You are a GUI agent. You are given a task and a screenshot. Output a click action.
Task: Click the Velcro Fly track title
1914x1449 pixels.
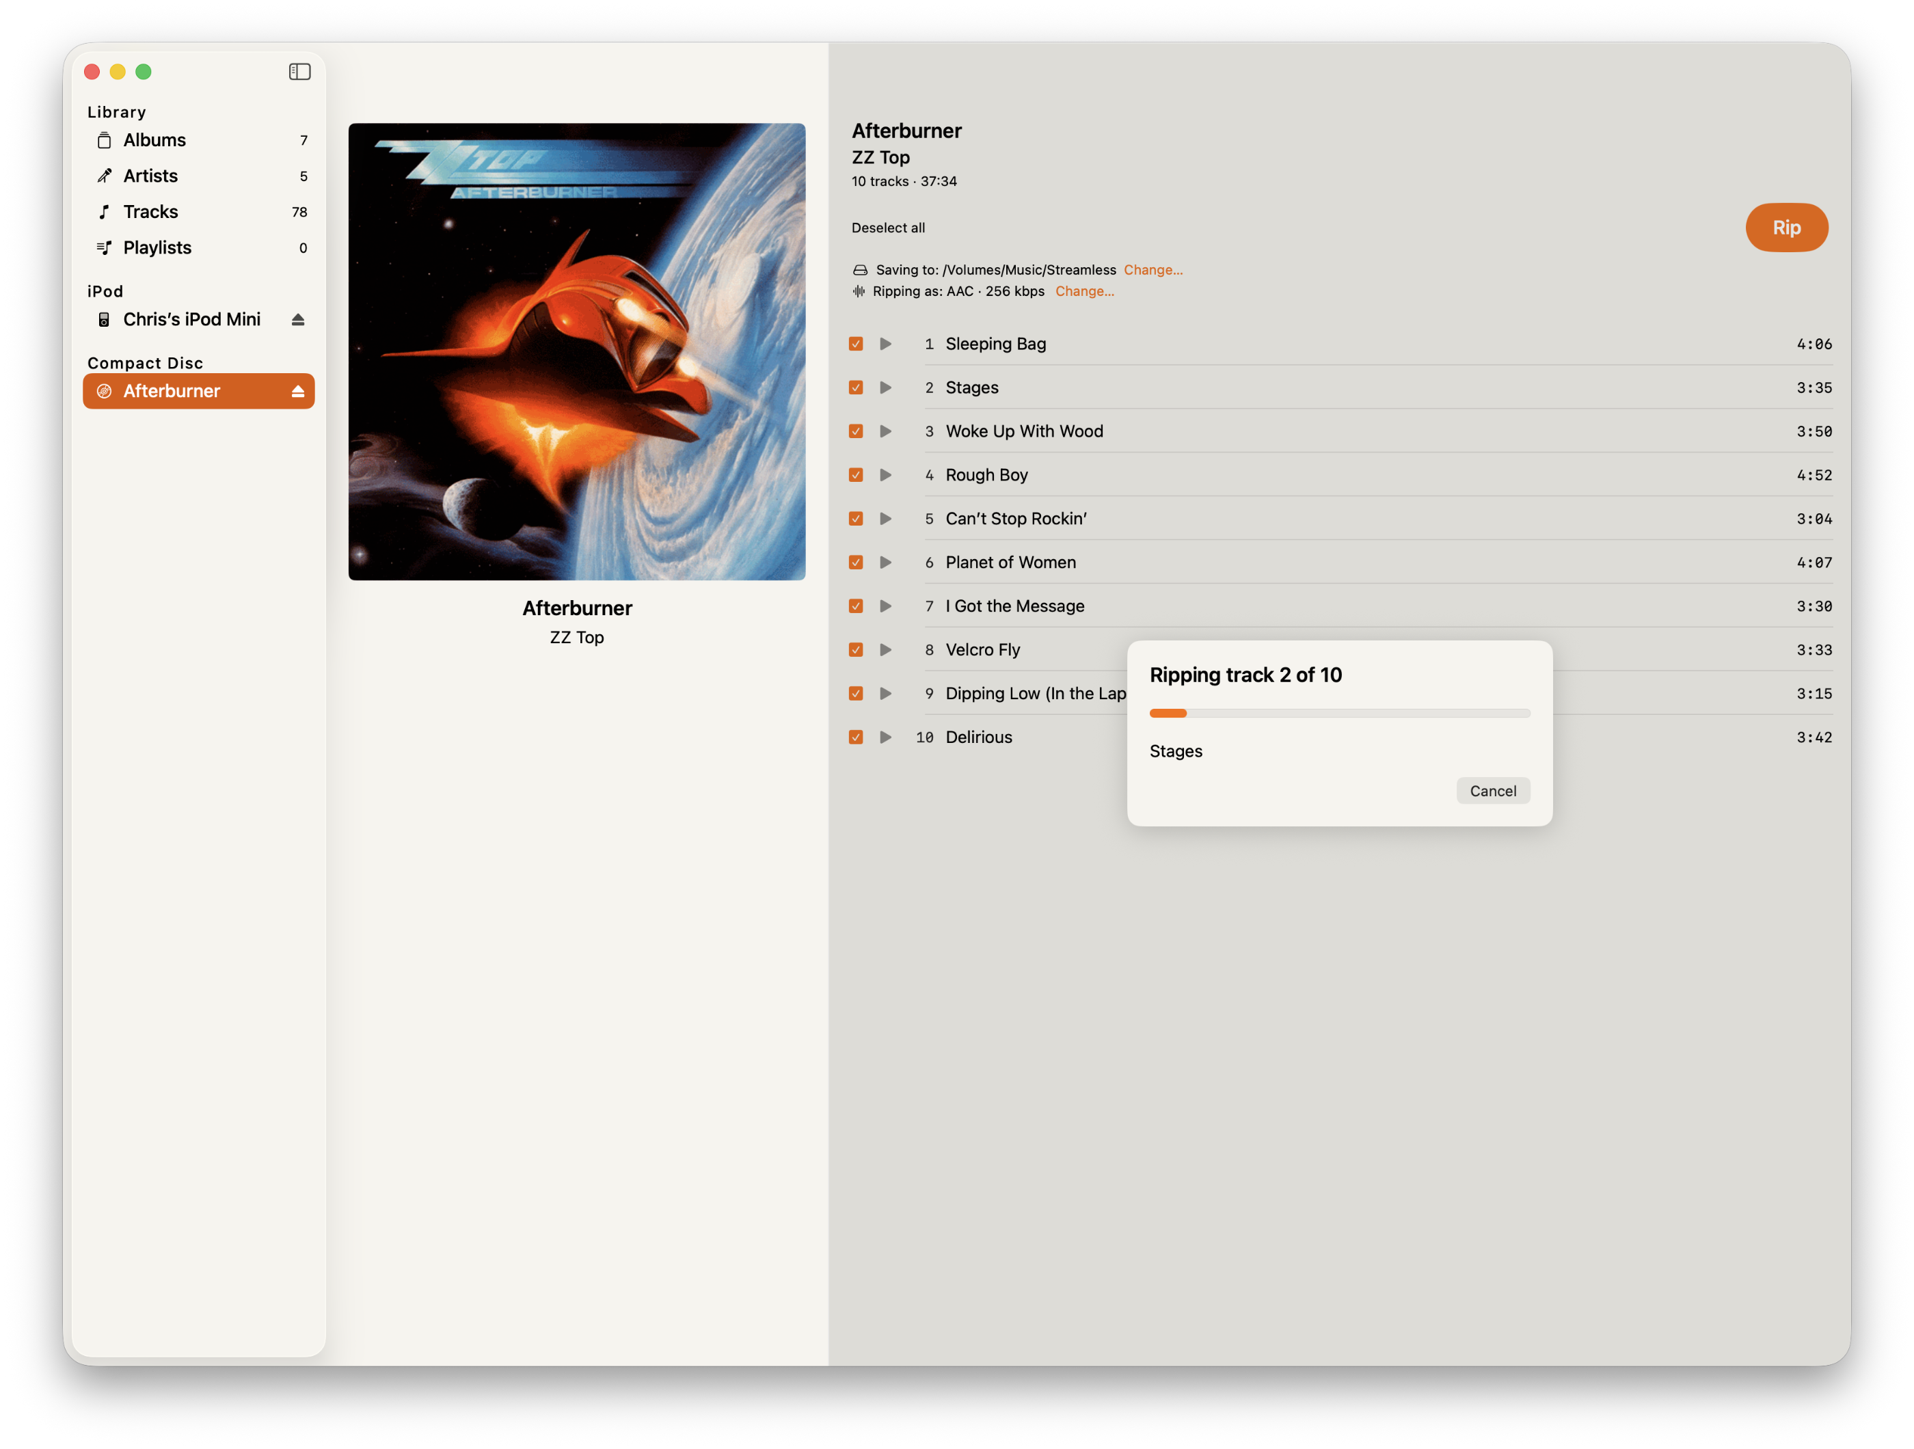[983, 650]
